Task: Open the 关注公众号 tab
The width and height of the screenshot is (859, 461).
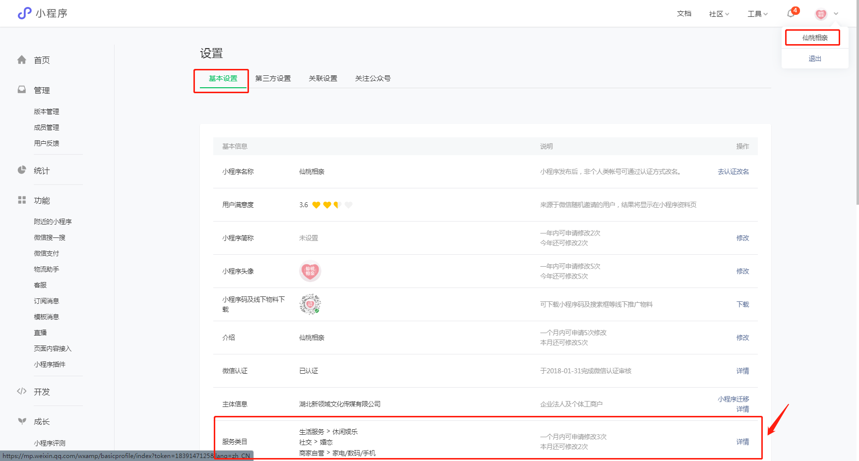Action: [x=373, y=78]
